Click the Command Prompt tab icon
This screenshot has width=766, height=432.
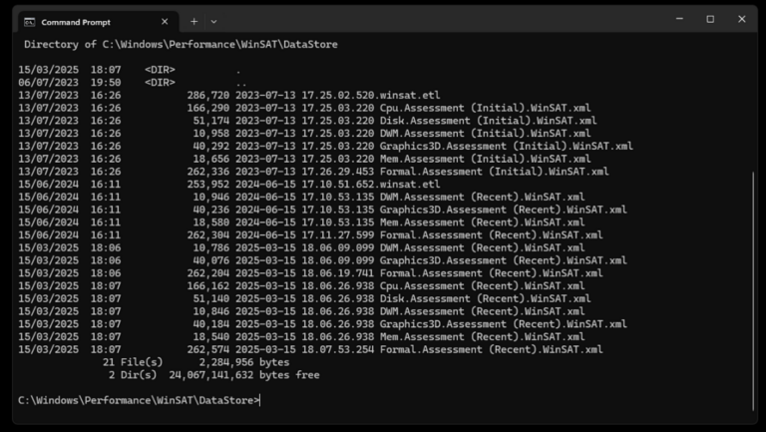click(30, 21)
